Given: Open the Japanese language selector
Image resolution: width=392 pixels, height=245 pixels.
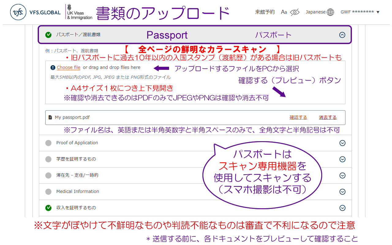Looking at the screenshot, I should (316, 12).
